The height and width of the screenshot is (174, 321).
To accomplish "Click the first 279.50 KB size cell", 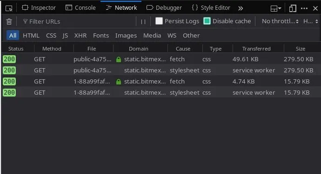I will pyautogui.click(x=298, y=59).
